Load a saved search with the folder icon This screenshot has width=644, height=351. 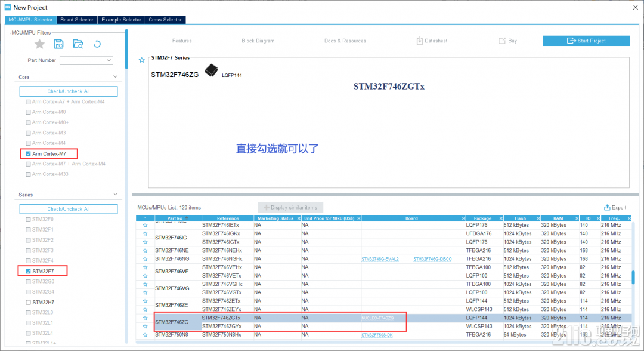click(x=78, y=44)
